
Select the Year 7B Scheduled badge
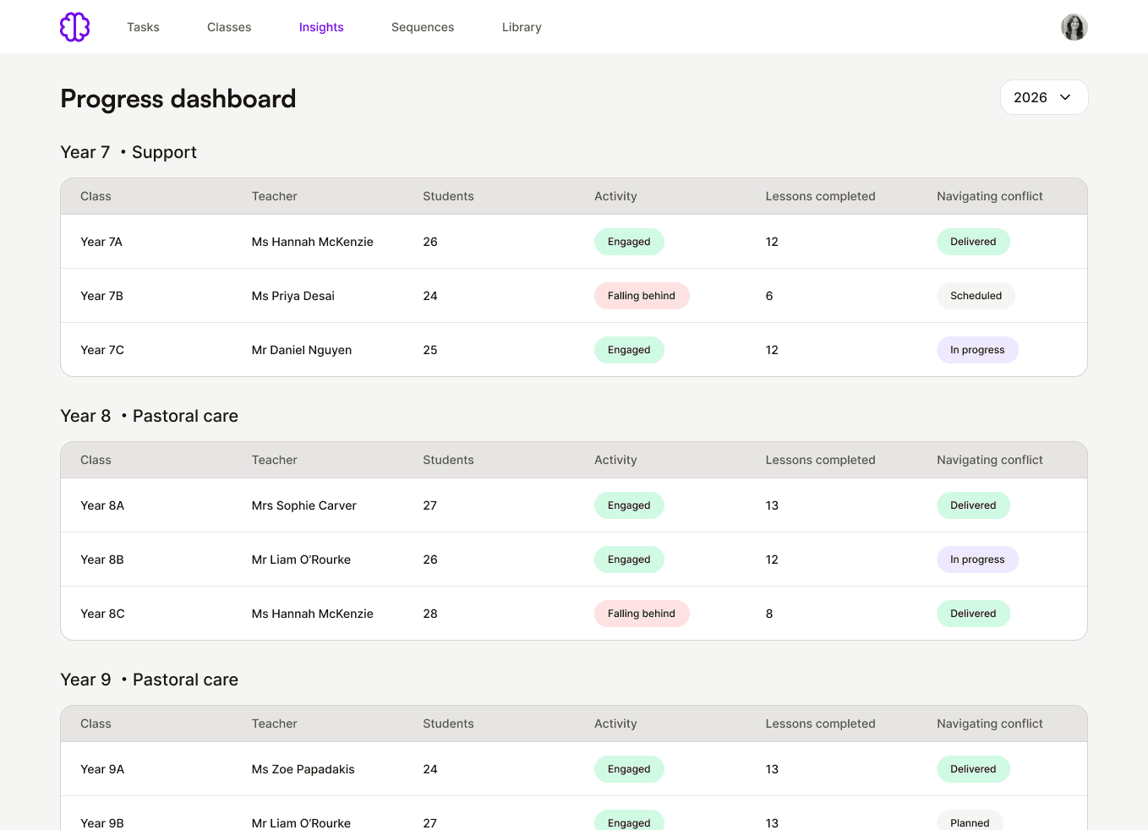(x=976, y=296)
